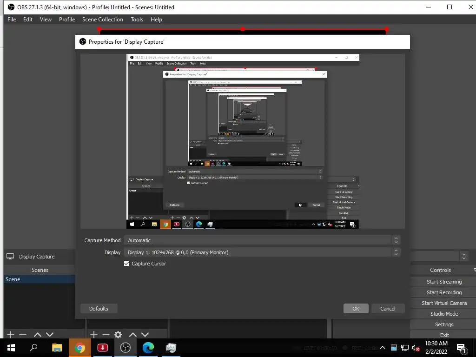This screenshot has width=476, height=357.
Task: Click Start Recording
Action: click(444, 292)
